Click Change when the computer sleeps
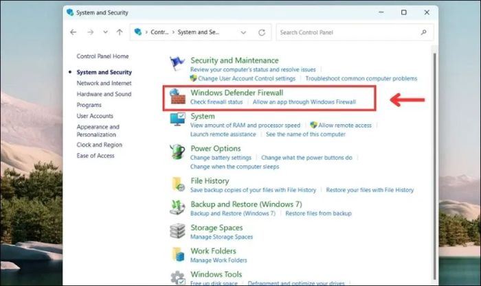This screenshot has width=481, height=286. pyautogui.click(x=235, y=167)
